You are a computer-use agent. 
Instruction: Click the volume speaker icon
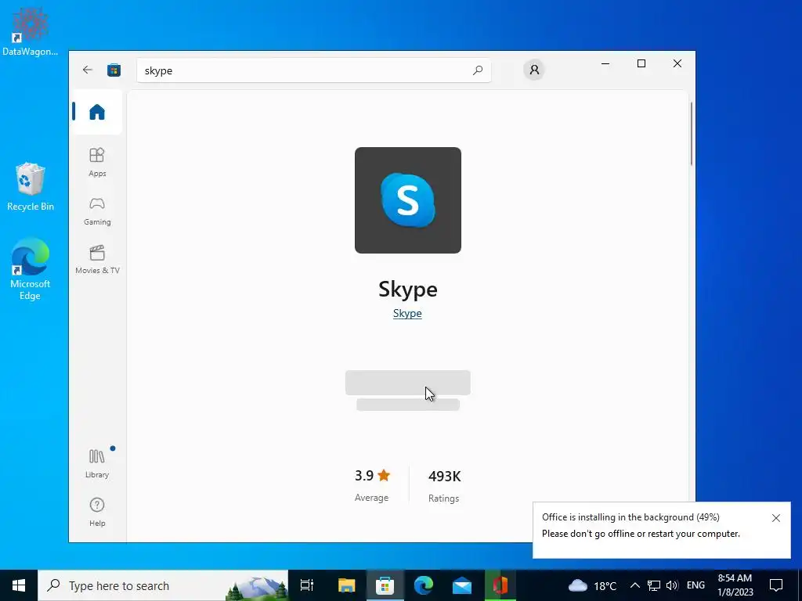672,585
